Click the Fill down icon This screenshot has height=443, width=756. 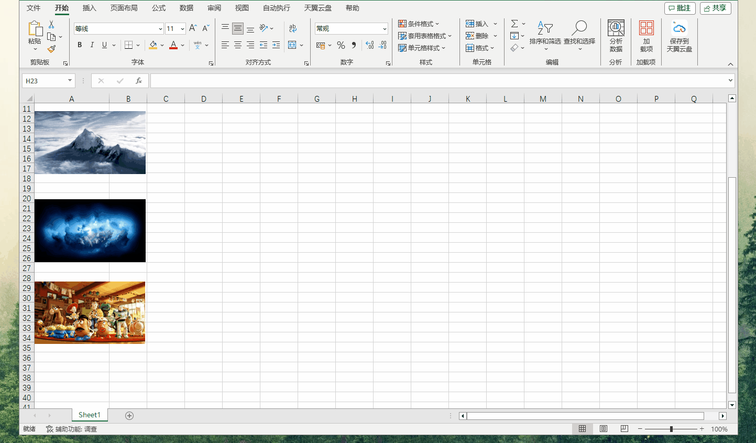tap(514, 36)
